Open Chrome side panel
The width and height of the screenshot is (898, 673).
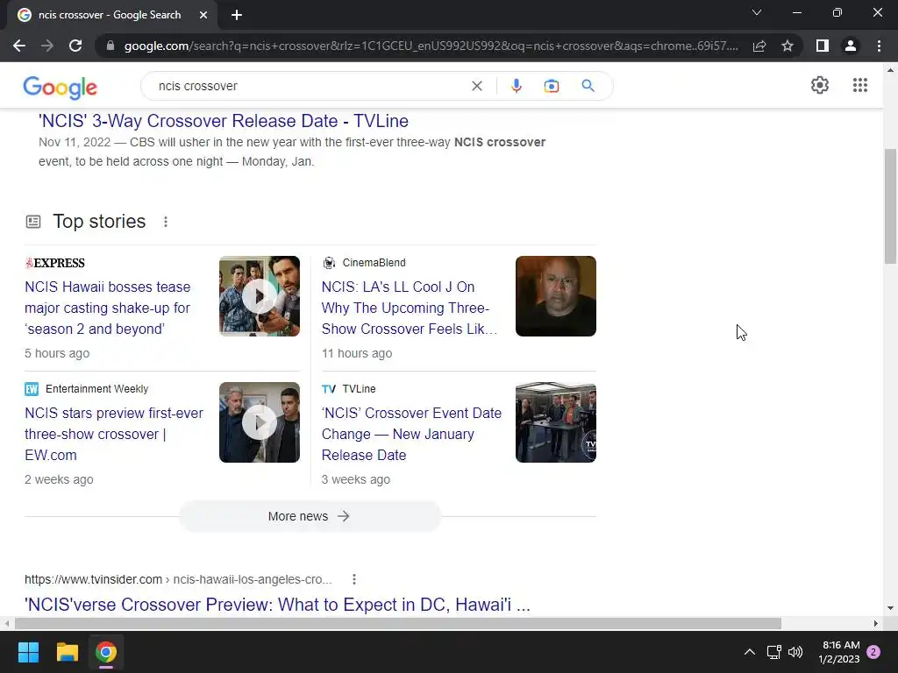[823, 46]
